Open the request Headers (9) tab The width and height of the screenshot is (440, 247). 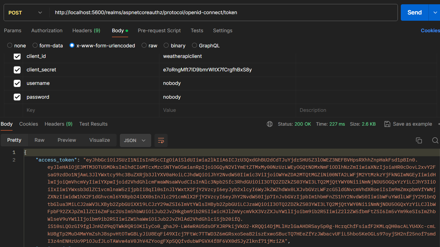click(x=86, y=30)
